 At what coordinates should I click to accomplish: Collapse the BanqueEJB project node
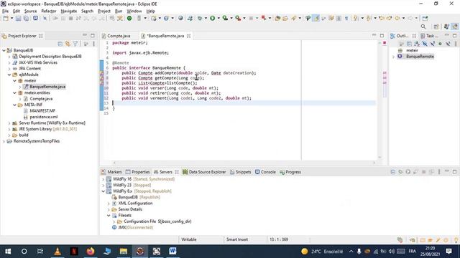[4, 50]
